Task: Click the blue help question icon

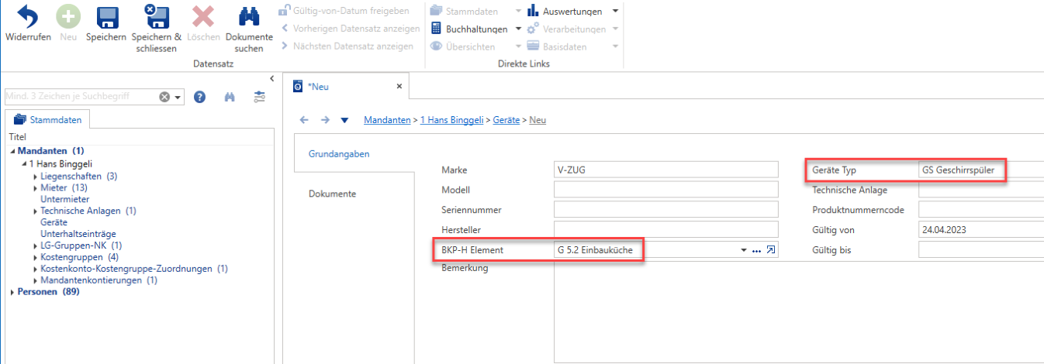Action: [199, 97]
